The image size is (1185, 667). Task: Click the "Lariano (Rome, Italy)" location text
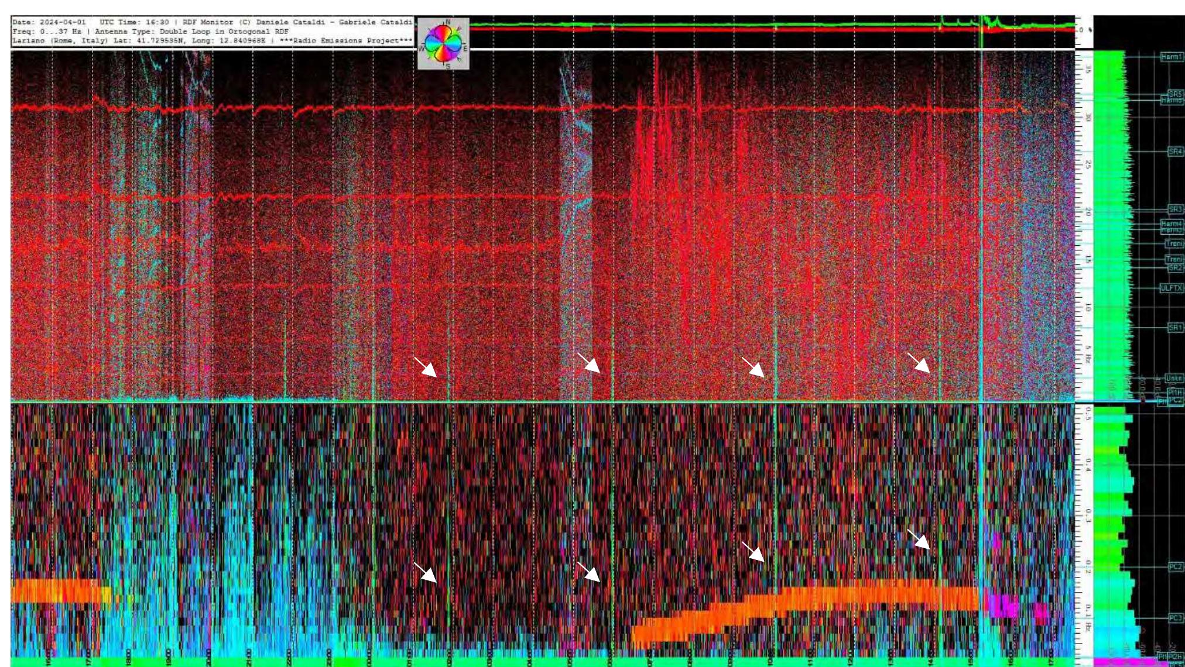60,41
